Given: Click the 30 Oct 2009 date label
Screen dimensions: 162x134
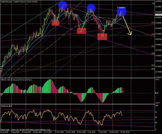Looking at the screenshot, I should 59,132.
